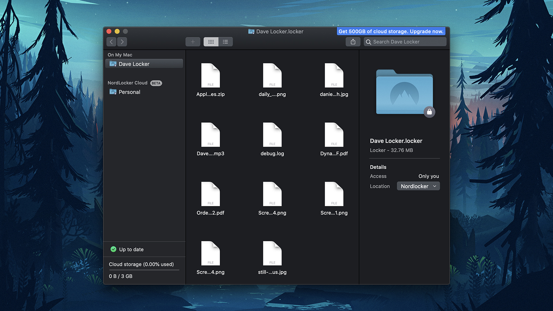Minimize the window with yellow button
Screen dimensions: 553x311
click(117, 31)
